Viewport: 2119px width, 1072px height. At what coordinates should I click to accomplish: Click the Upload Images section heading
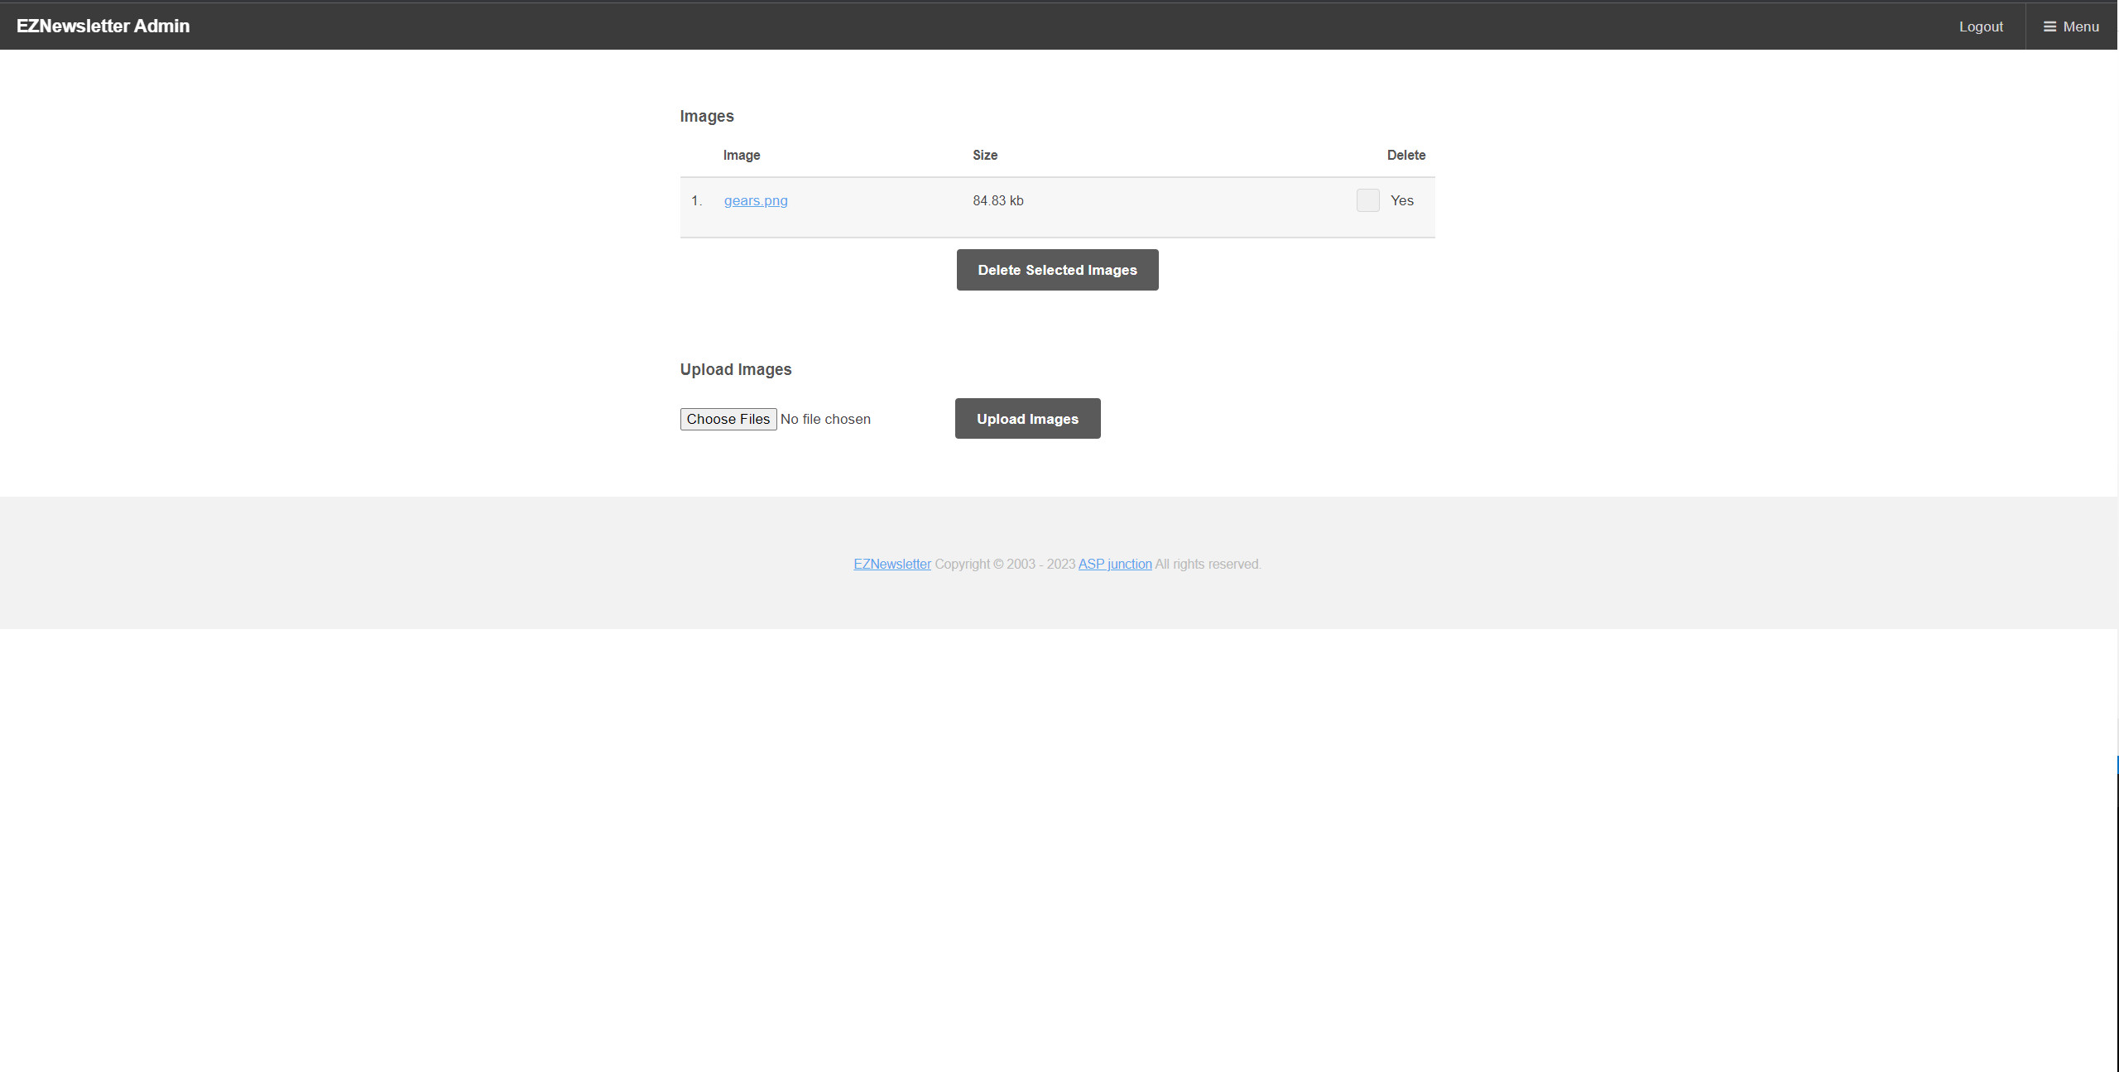coord(735,369)
